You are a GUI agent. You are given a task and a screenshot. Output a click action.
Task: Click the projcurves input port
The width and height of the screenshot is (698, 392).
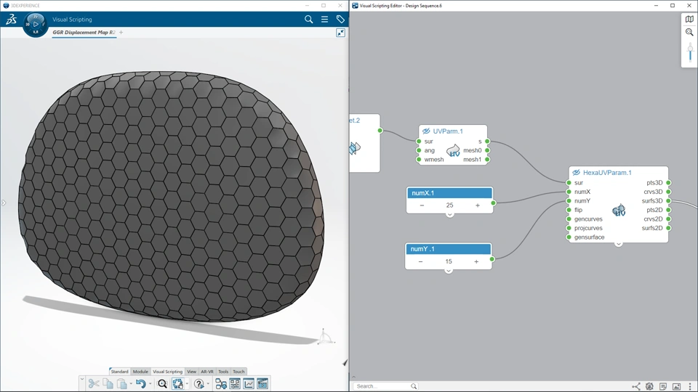tap(569, 228)
